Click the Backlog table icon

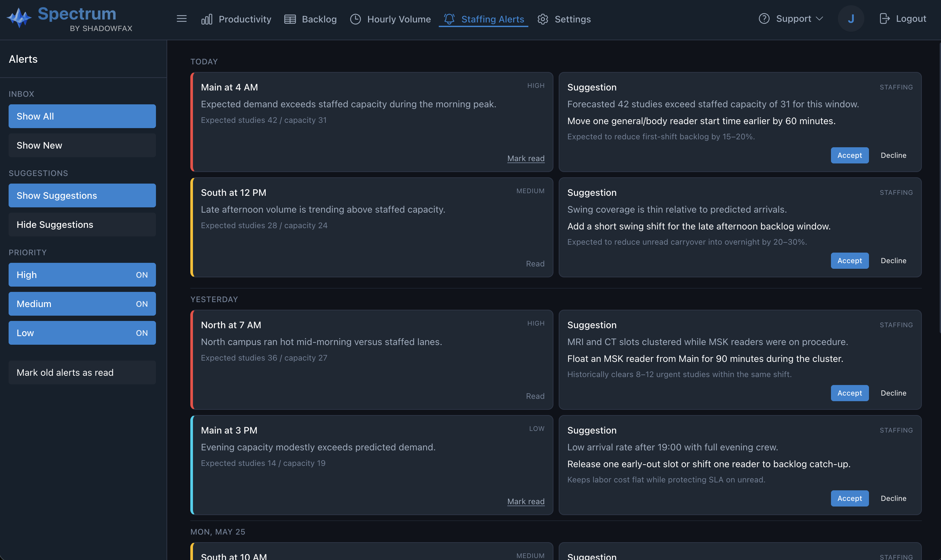[290, 19]
